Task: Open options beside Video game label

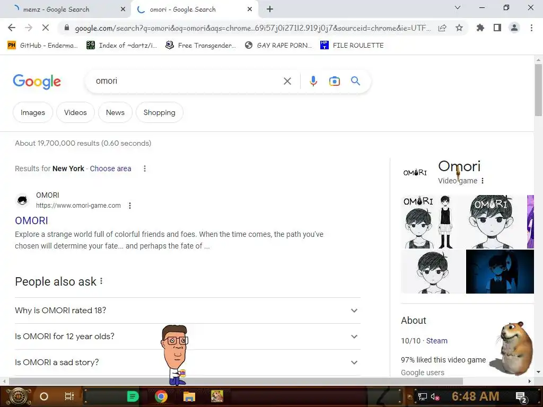Action: (x=483, y=181)
